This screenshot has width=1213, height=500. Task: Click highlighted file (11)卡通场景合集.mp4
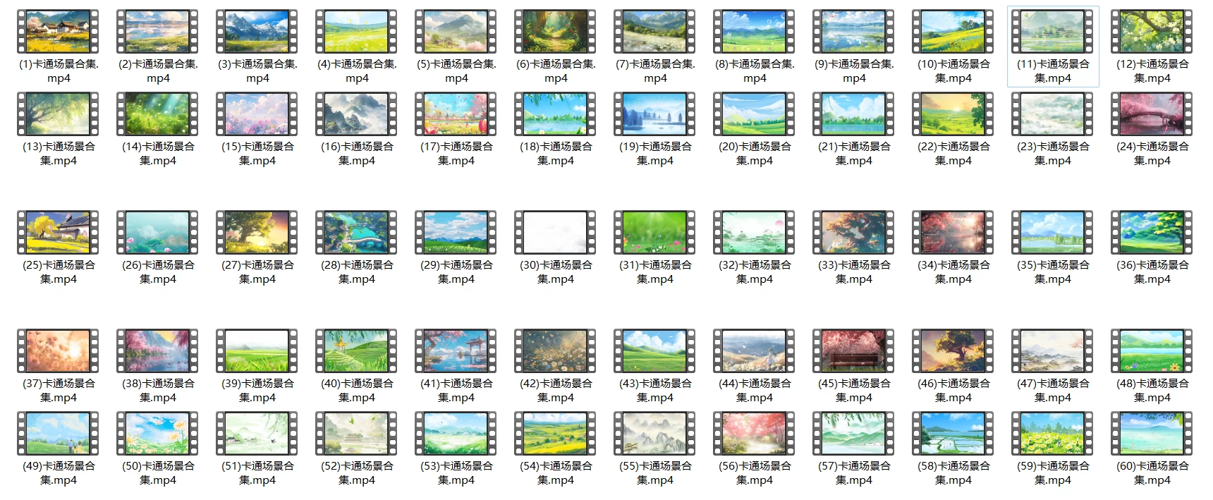pos(1053,31)
